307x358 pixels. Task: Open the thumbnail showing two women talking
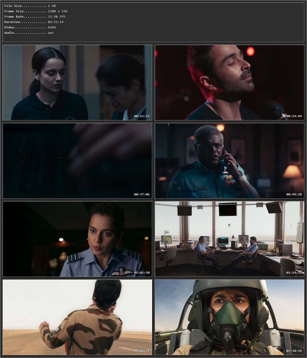tap(77, 82)
